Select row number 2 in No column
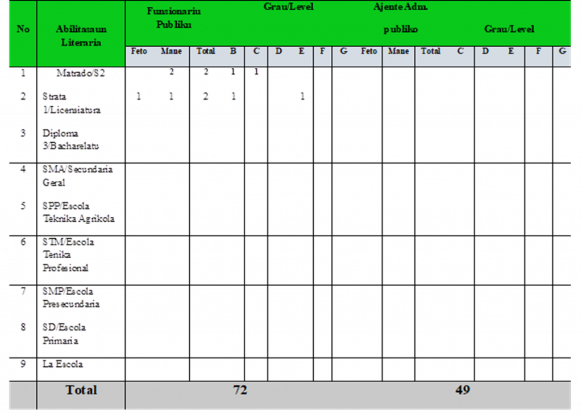Screen dimensions: 582x414 click(23, 97)
